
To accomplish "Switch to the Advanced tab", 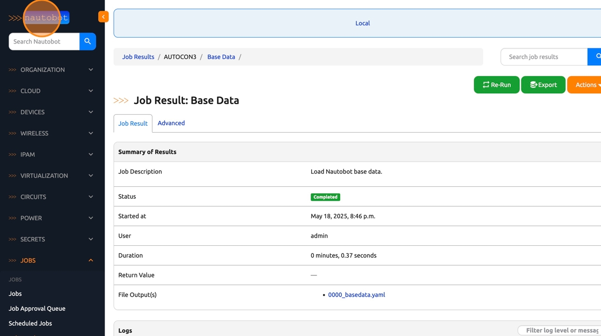I will 171,123.
